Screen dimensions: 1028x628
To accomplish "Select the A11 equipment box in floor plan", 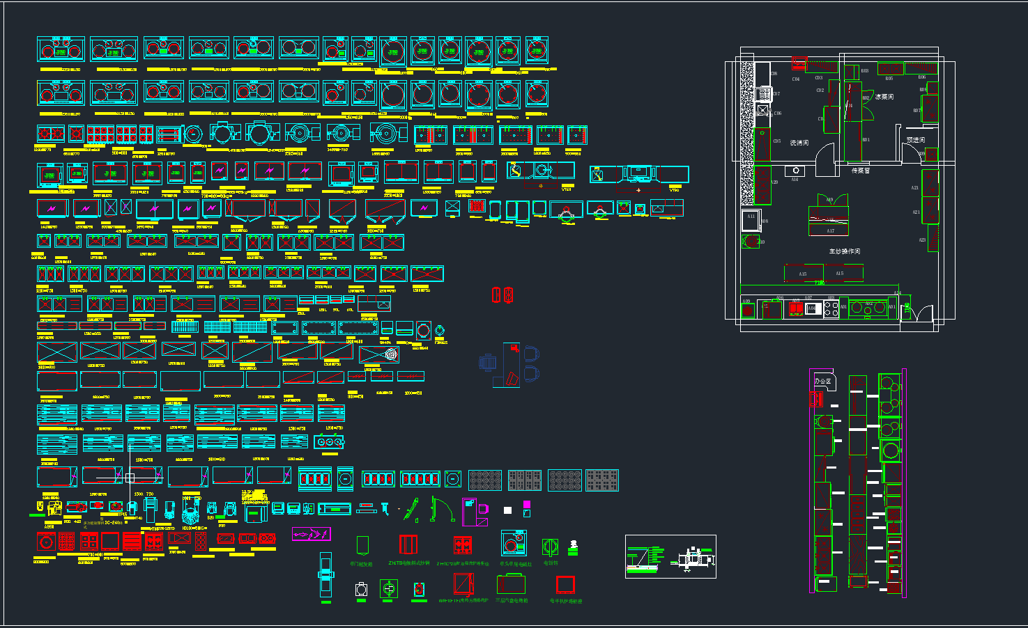I will coord(751,219).
